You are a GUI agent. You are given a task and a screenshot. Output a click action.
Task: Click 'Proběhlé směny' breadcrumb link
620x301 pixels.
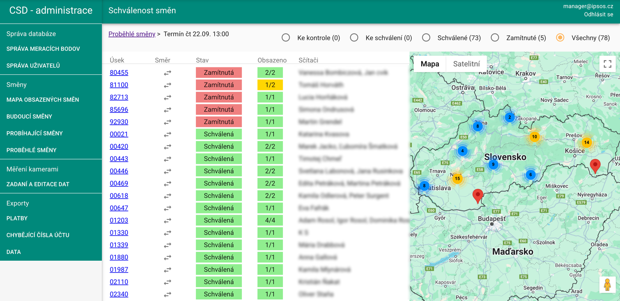tap(132, 34)
